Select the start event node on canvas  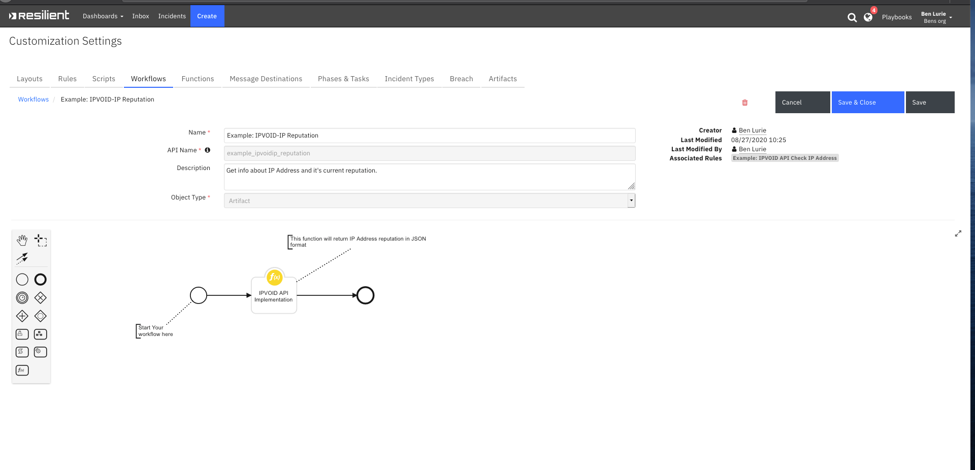pyautogui.click(x=199, y=295)
